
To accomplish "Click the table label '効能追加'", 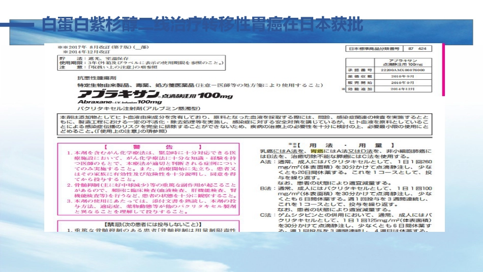I will click(360, 89).
